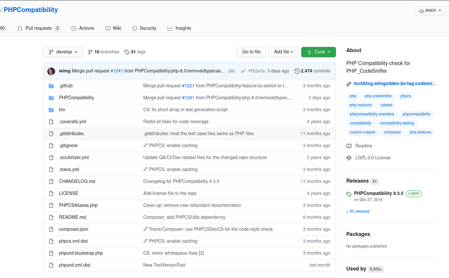Click the php-features topic tag

(x=420, y=132)
